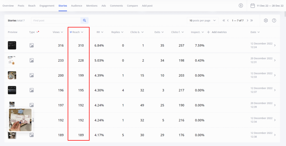Open the Engagement tab
This screenshot has height=146, width=286.
point(47,6)
